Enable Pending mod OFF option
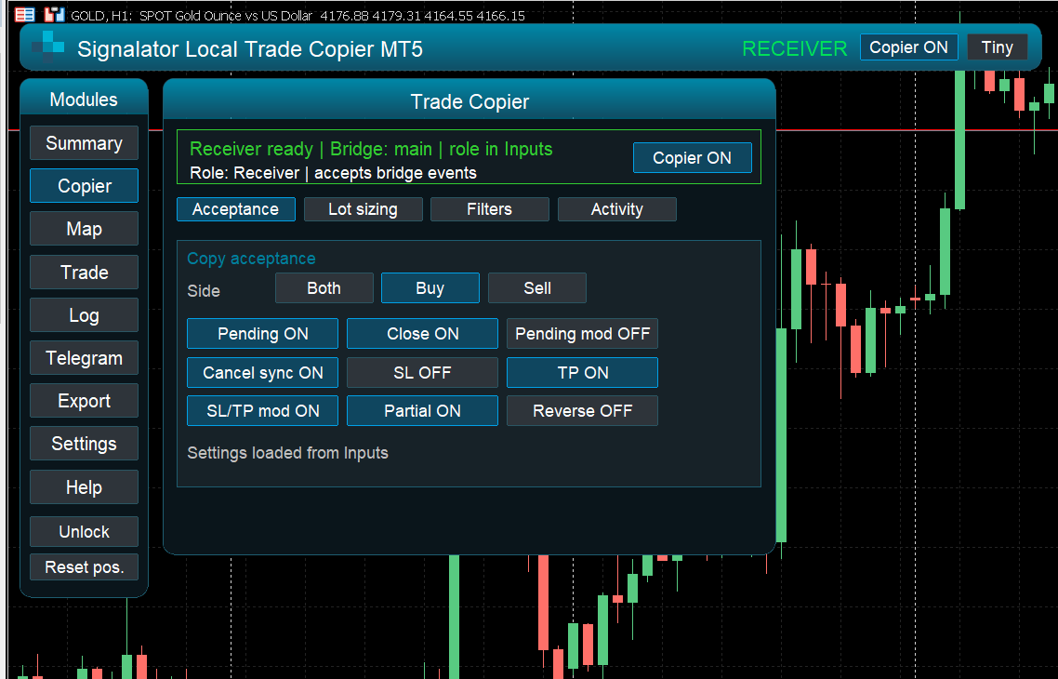Image resolution: width=1058 pixels, height=679 pixels. [x=582, y=333]
